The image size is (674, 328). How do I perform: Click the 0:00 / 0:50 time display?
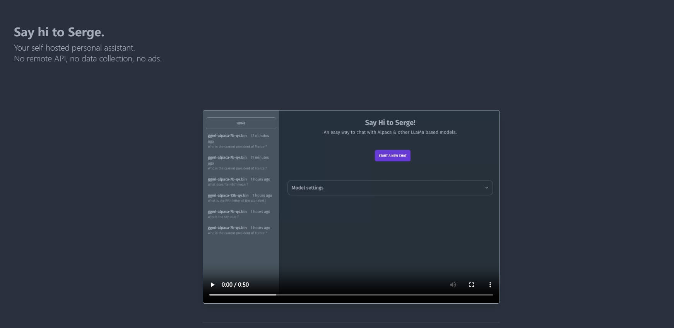coord(235,285)
